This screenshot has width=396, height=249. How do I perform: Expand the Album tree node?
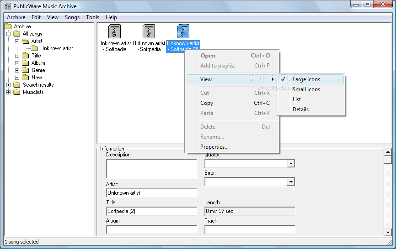coord(17,63)
